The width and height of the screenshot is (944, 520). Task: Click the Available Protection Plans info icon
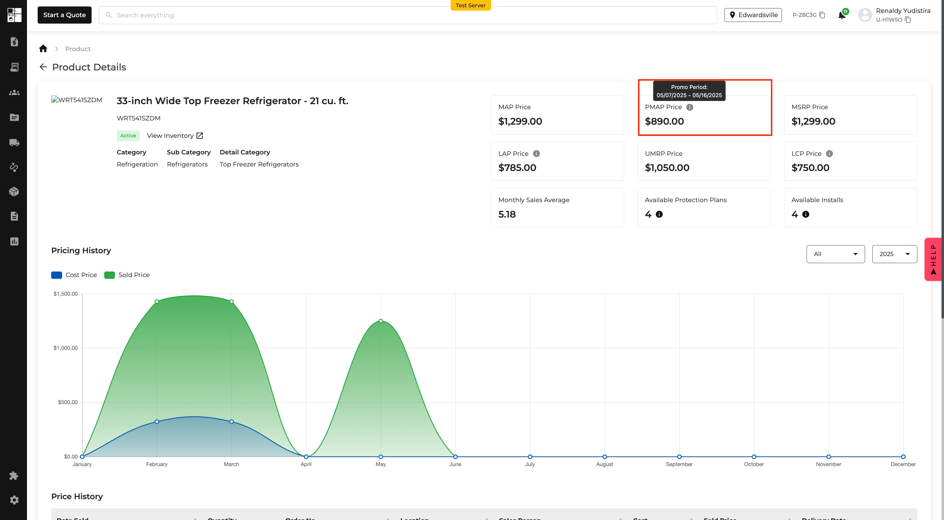[659, 215]
